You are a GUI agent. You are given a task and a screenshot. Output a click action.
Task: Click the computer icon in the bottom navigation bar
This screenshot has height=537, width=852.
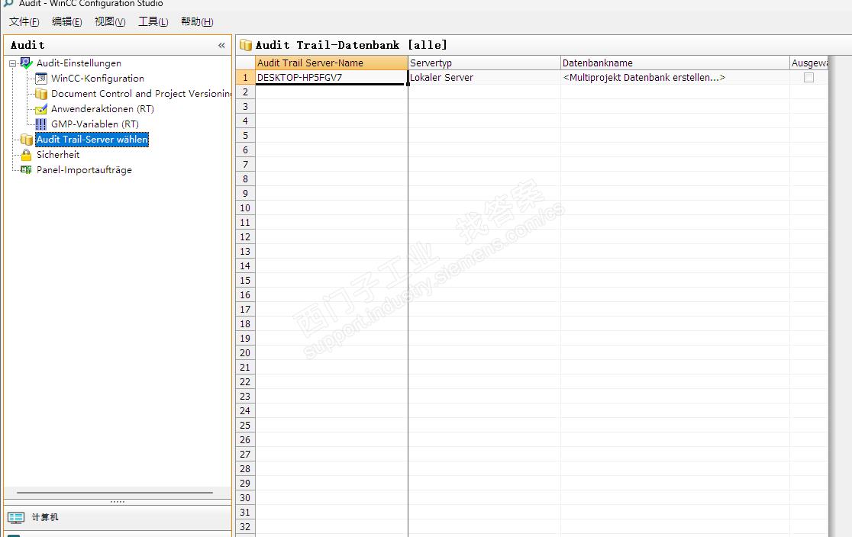tap(16, 517)
